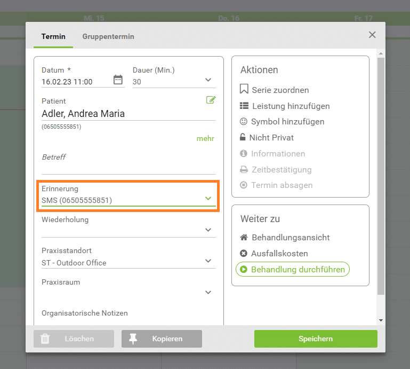This screenshot has width=410, height=369.
Task: Click the Behandlungsansicht home icon
Action: coord(244,237)
